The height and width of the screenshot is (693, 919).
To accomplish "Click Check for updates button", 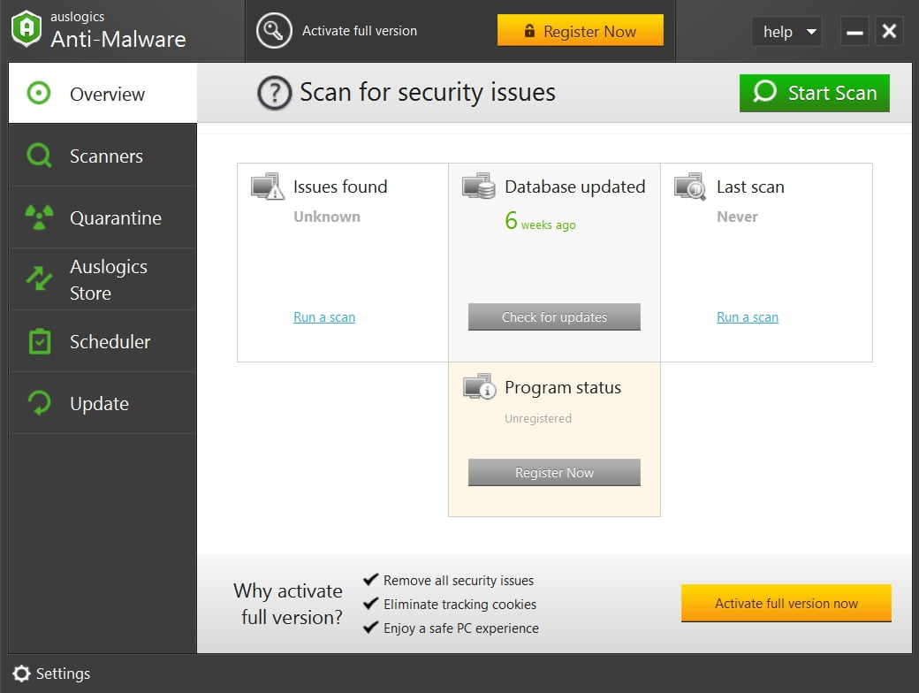I will (554, 317).
